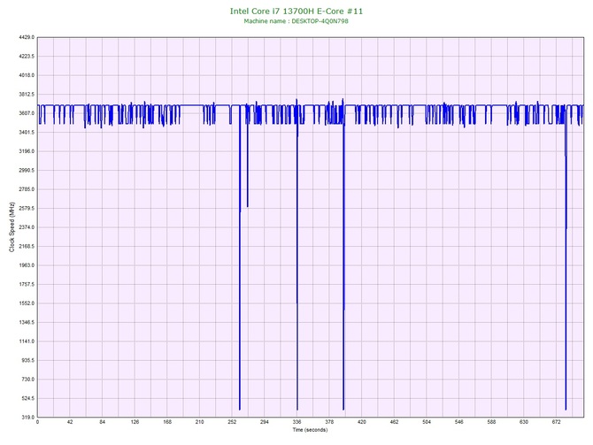Click the 'Time (seconds)' axis label
593x445 pixels.
310,430
